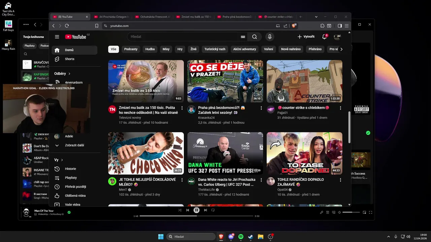
Task: Pause the Spotify track playback
Action: [196, 210]
